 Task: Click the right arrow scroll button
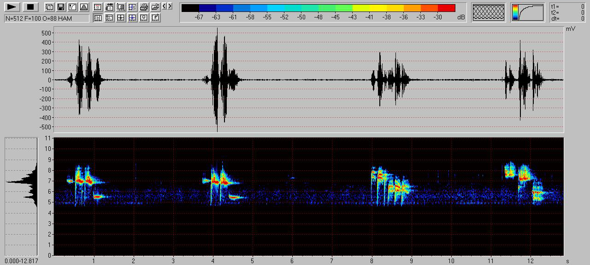(x=170, y=6)
